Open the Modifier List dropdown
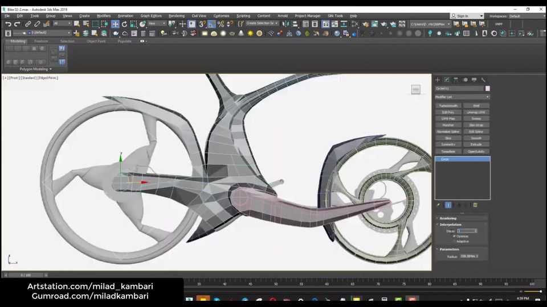Viewport: 547px width, 307px height. [x=462, y=97]
